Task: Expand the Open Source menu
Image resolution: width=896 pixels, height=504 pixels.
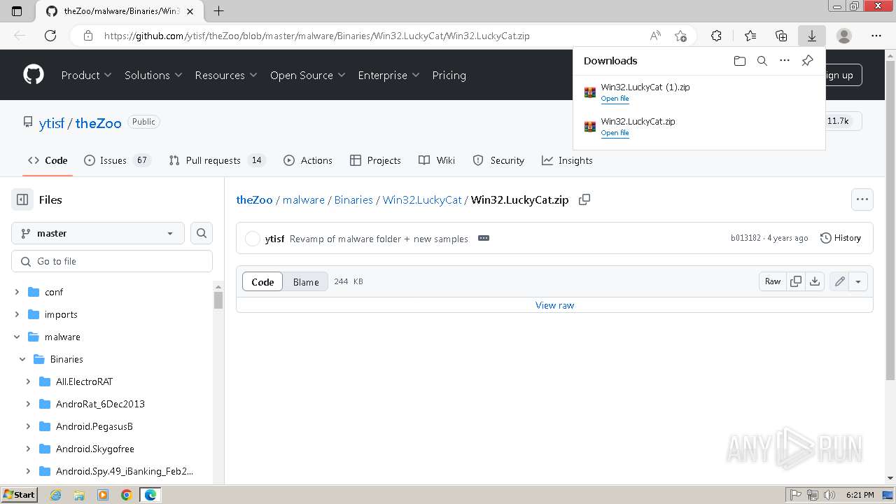Action: pos(308,75)
